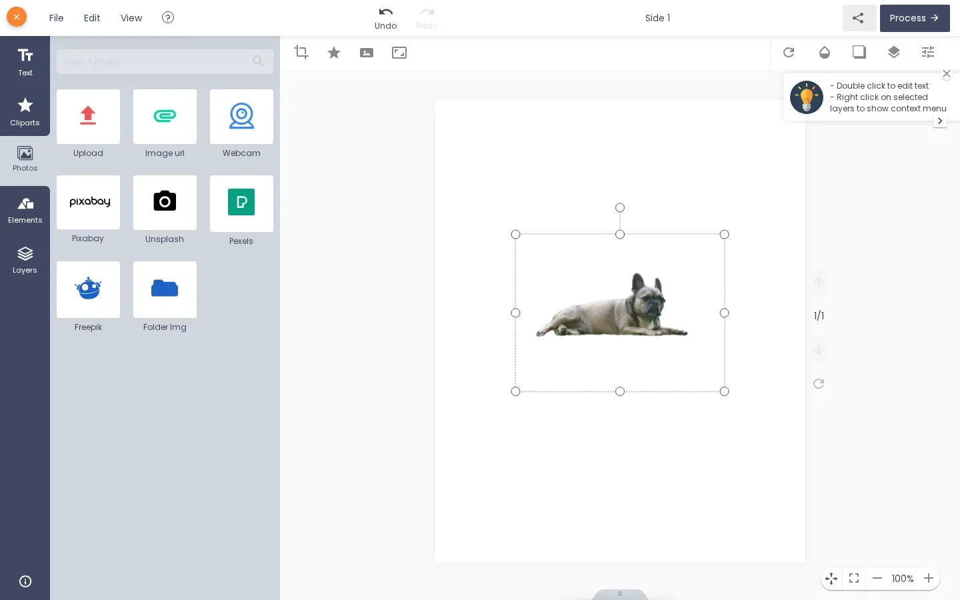The width and height of the screenshot is (960, 600).
Task: Close the editor with orange X button
Action: tap(17, 17)
